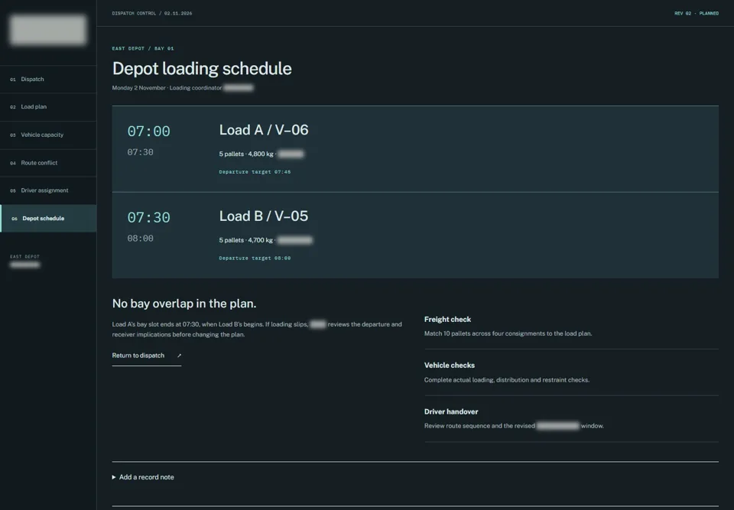This screenshot has height=510, width=734.
Task: Click the arrow icon beside Return to dispatch
Action: click(179, 356)
